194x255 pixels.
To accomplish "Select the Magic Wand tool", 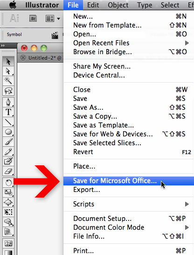I will 8,81.
